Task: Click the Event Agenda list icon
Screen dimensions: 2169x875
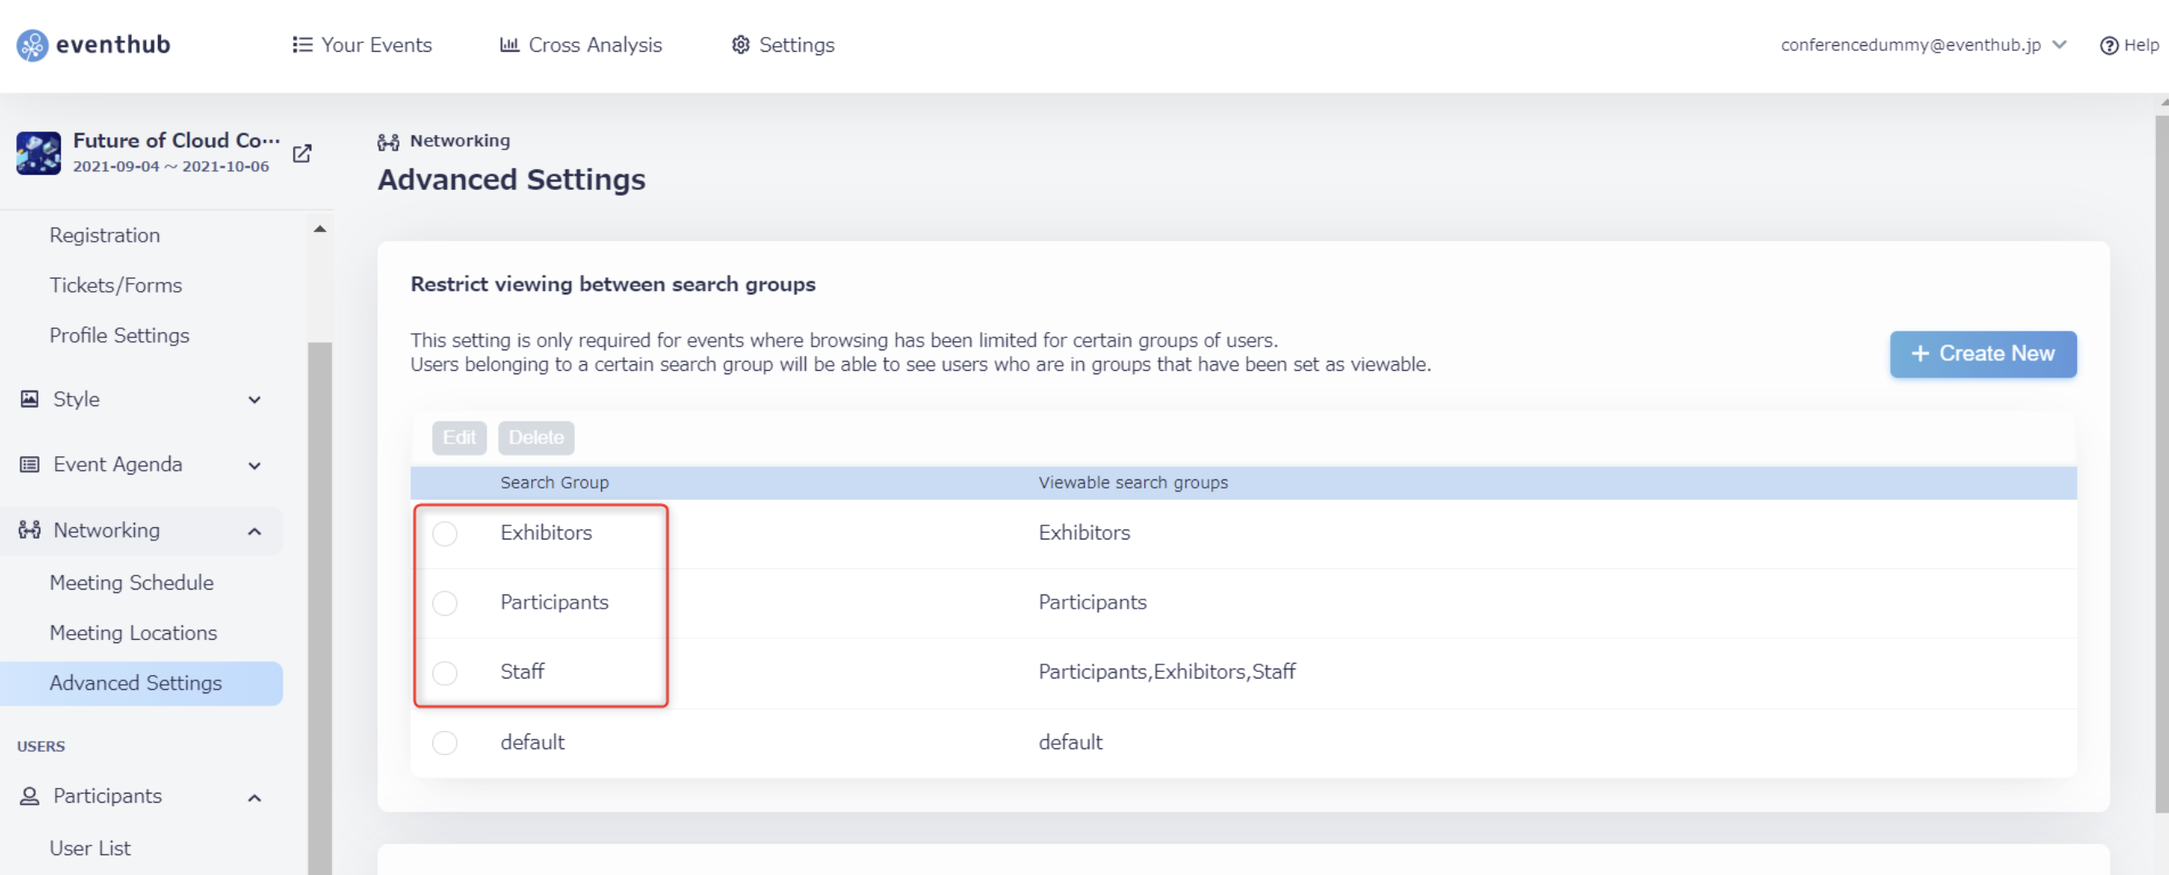Action: tap(30, 465)
